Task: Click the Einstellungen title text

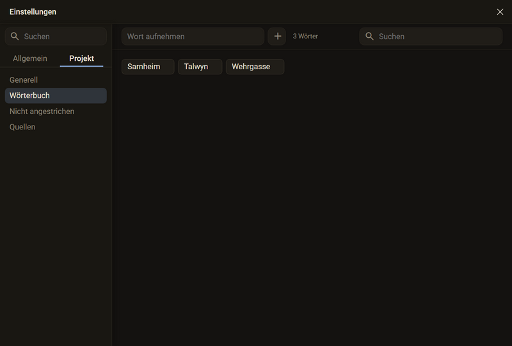Action: 33,12
